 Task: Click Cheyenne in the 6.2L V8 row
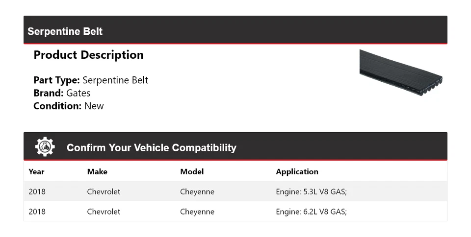click(x=197, y=212)
